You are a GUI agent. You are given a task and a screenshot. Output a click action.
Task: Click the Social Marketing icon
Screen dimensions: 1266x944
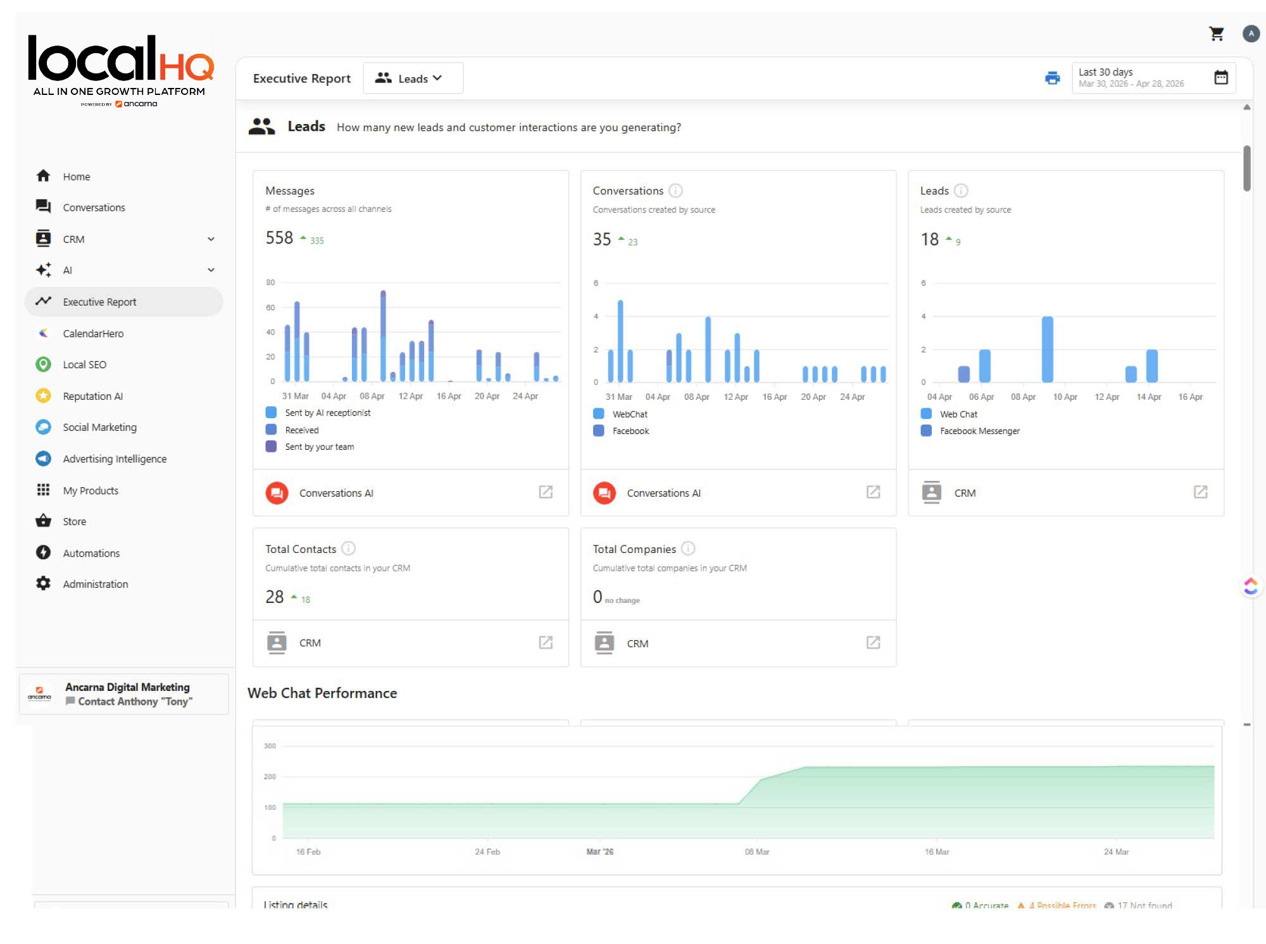pos(43,427)
